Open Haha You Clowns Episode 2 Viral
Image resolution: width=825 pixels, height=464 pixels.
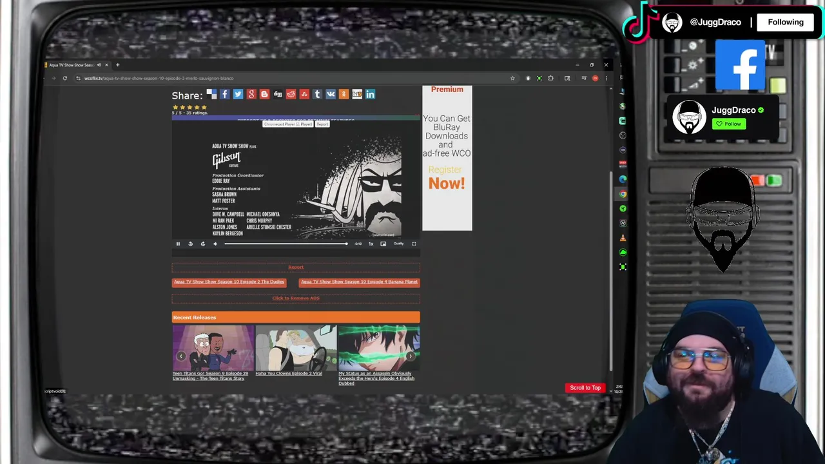point(289,373)
